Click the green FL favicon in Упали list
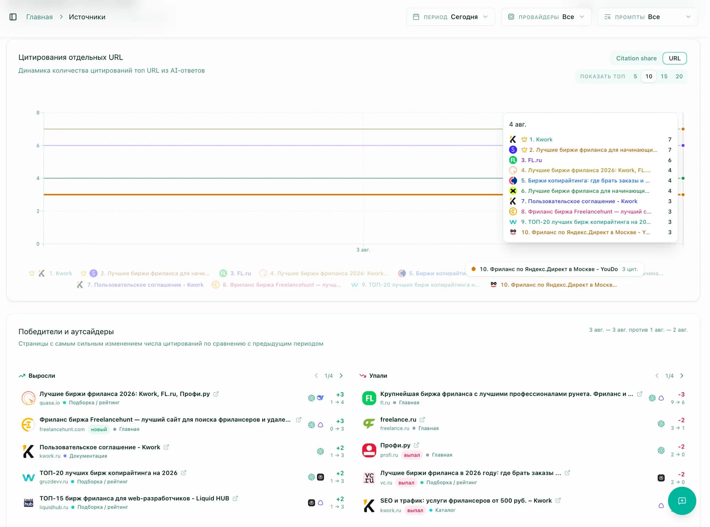 click(x=369, y=398)
